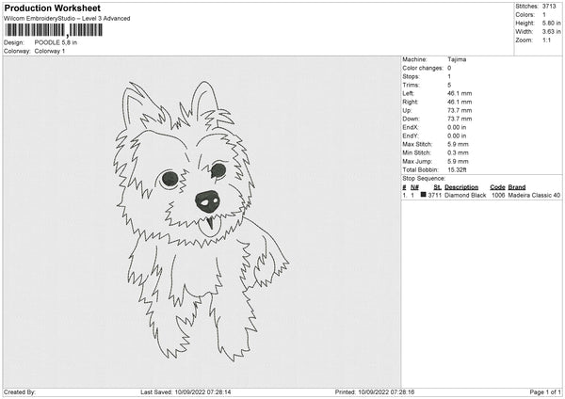Click the Down value 73.7 mm
This screenshot has width=565, height=399.
tap(460, 119)
